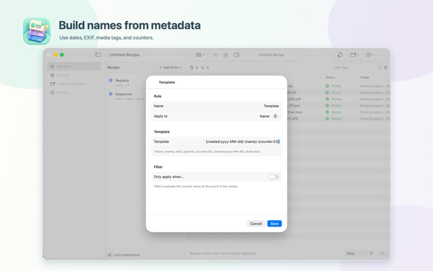433x271 pixels.
Task: Click the Presets stack icon
Action: click(52, 75)
